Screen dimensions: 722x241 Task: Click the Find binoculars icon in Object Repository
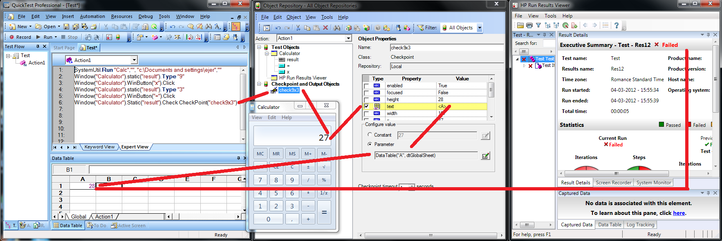tap(337, 28)
